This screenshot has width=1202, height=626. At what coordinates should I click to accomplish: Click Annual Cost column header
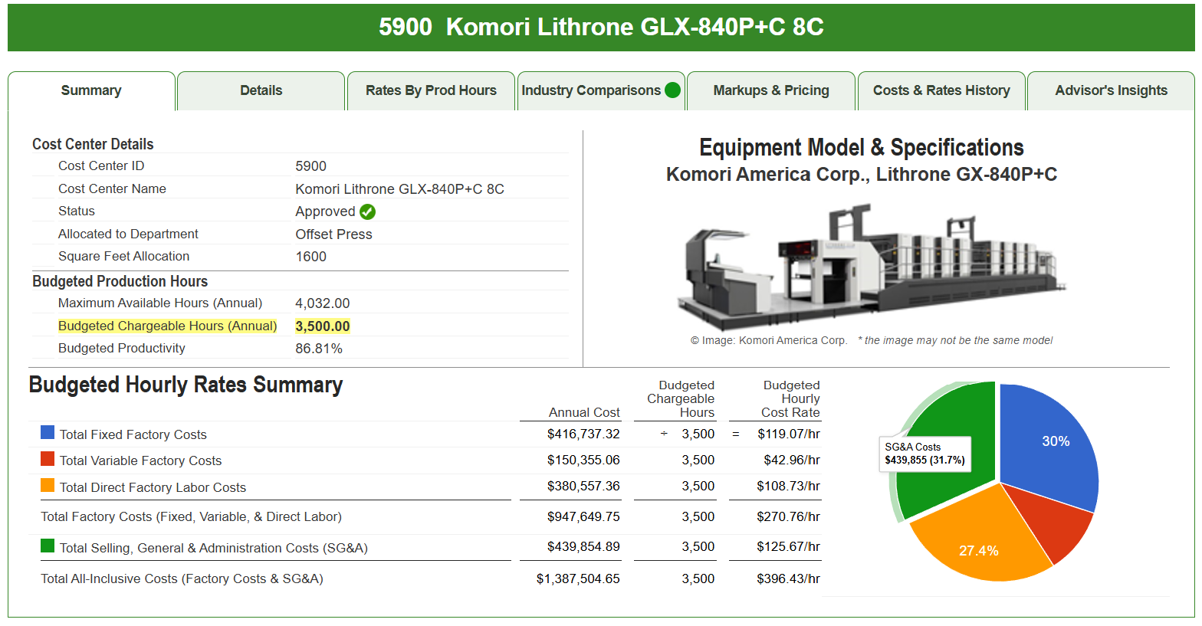[x=584, y=412]
